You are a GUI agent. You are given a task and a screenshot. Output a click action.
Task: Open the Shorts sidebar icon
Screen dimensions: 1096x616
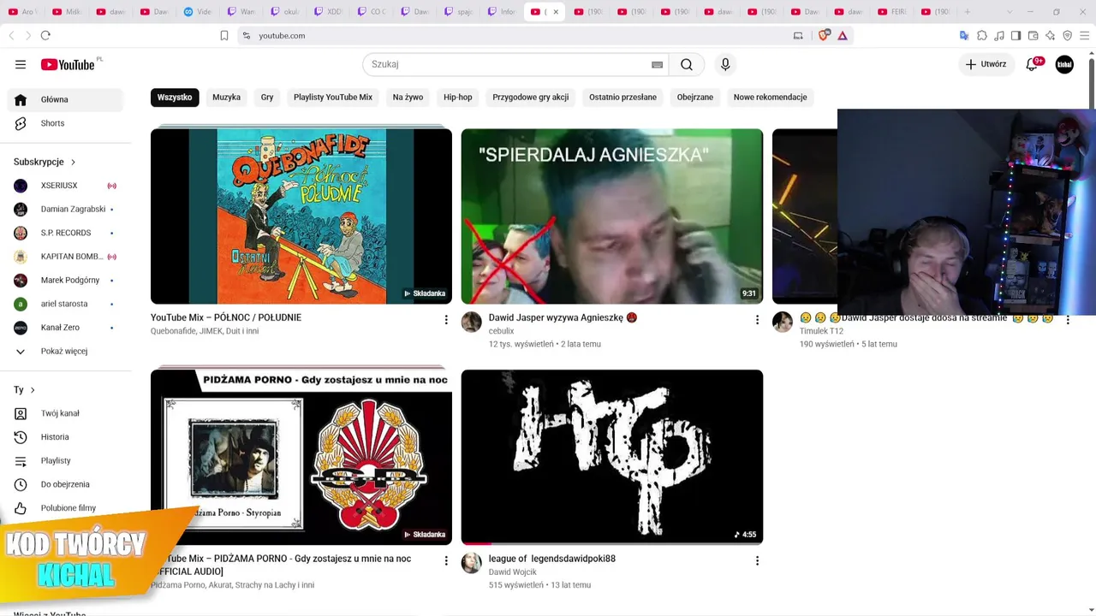click(21, 123)
